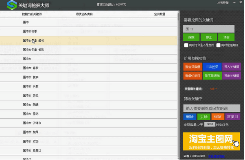
Task: Start mining with the 挖掘 button
Action: (191, 37)
